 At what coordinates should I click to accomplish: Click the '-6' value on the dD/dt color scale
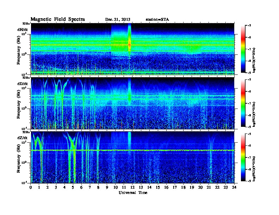tap(249, 91)
